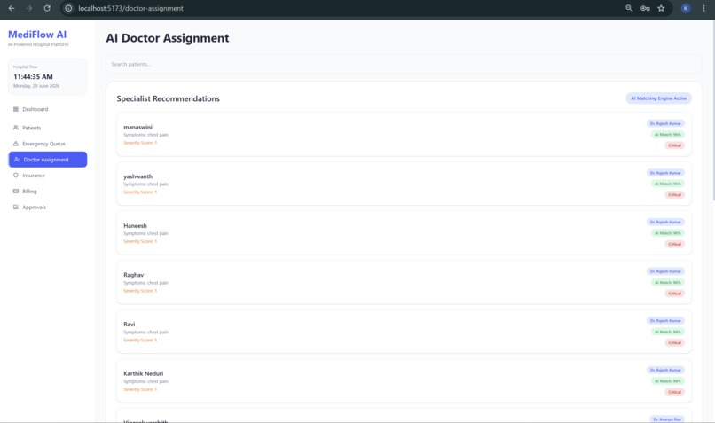Go to Billing in the sidebar
The image size is (715, 423).
pos(47,192)
